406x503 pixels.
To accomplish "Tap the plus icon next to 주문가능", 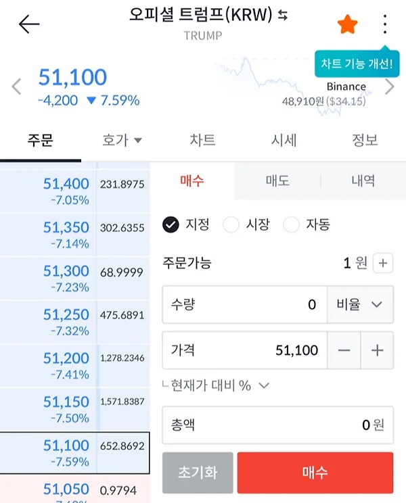I will (x=382, y=263).
